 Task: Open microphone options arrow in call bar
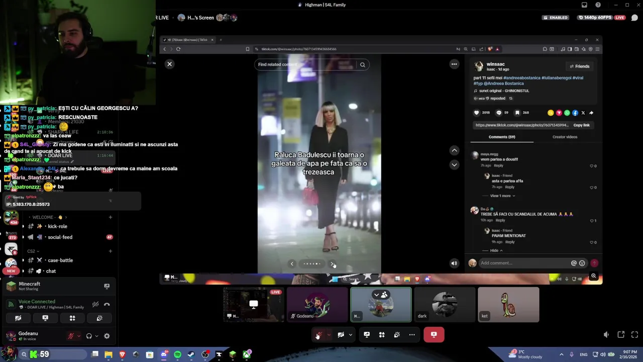[329, 335]
